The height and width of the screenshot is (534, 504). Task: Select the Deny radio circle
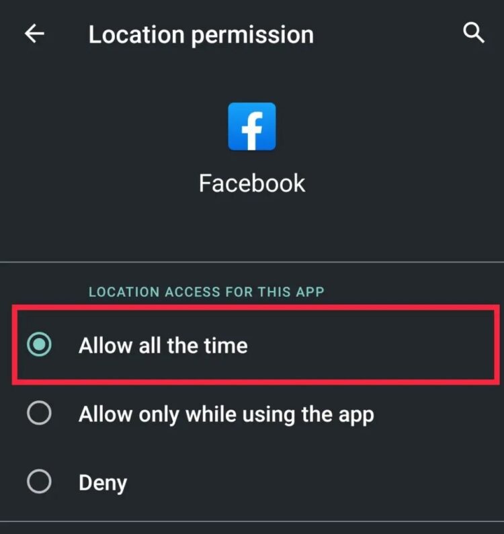(39, 482)
